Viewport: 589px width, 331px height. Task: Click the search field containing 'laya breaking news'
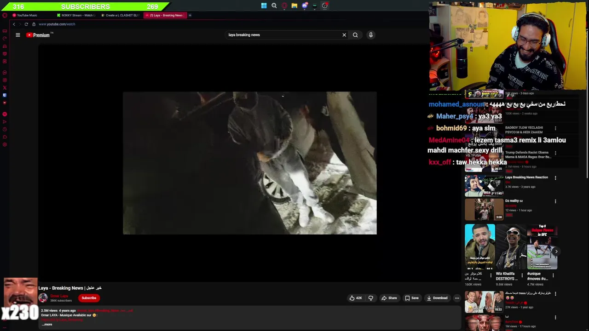point(283,35)
